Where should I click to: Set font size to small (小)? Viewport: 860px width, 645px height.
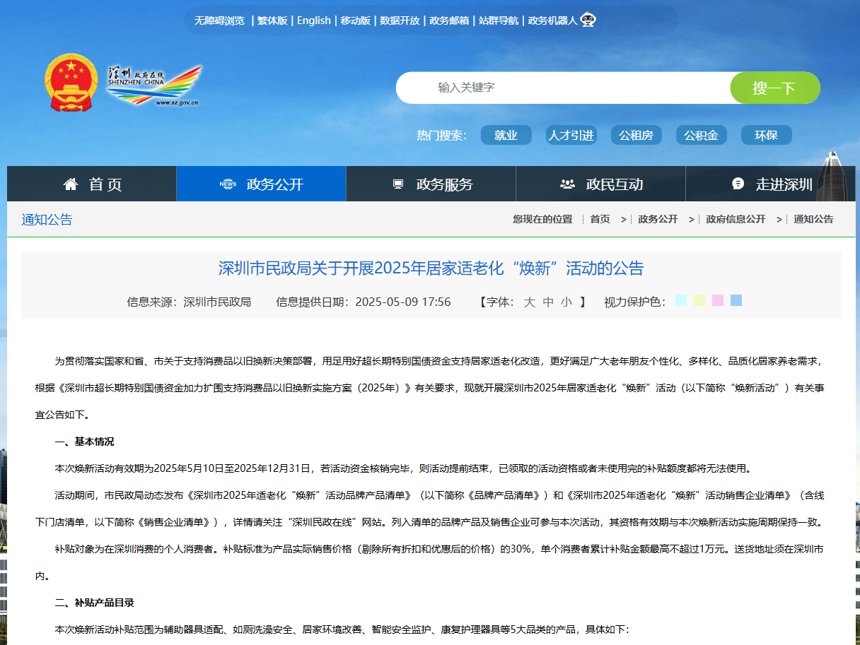pyautogui.click(x=566, y=302)
